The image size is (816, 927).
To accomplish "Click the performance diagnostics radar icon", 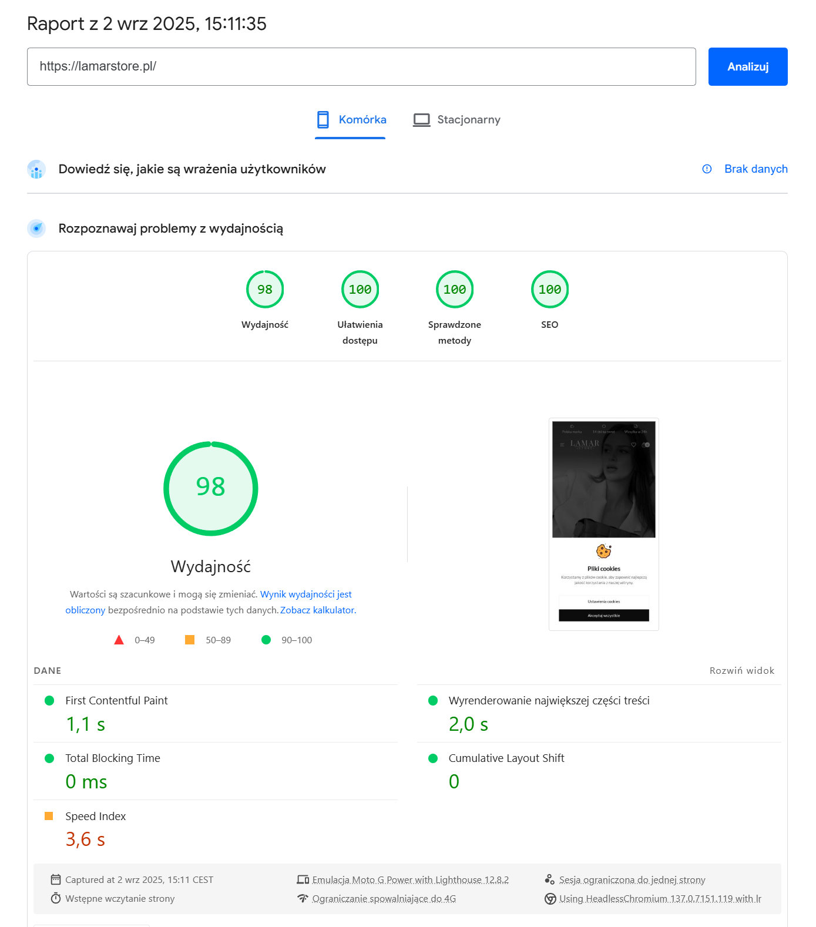I will coord(36,229).
